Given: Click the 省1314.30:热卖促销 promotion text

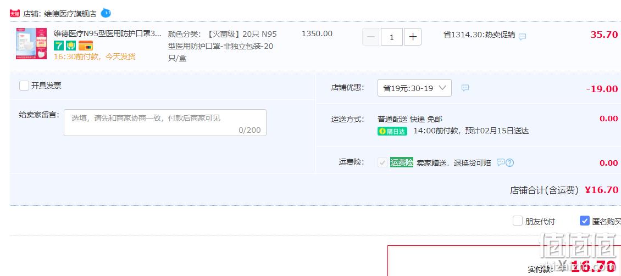Looking at the screenshot, I should coord(479,35).
